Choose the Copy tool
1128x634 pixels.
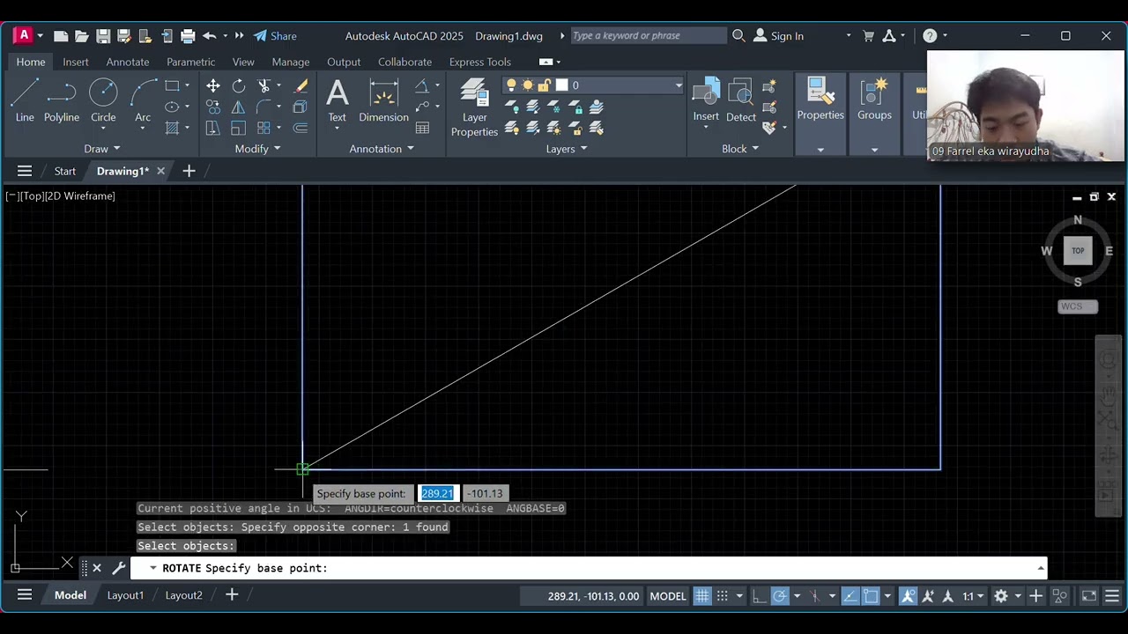tap(213, 107)
